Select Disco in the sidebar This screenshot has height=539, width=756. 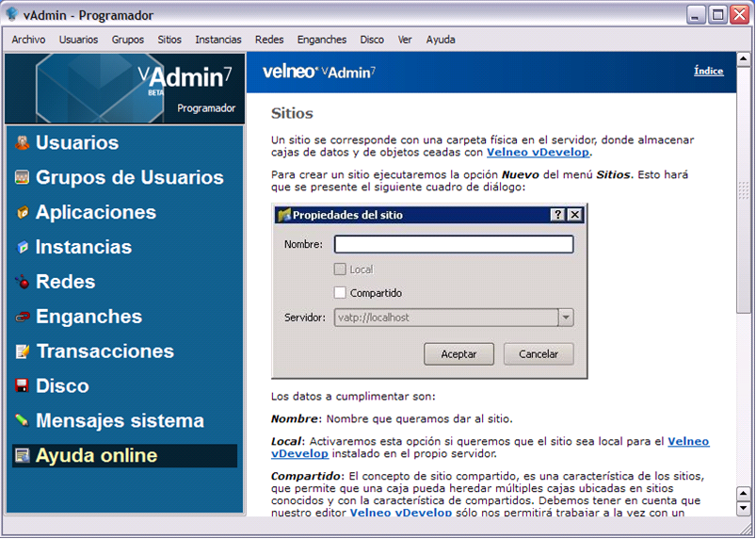pyautogui.click(x=125, y=386)
